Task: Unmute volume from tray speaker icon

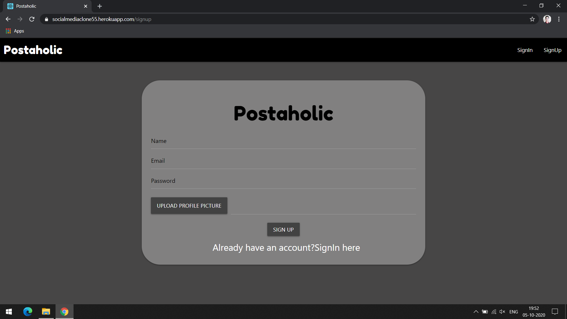Action: point(502,312)
